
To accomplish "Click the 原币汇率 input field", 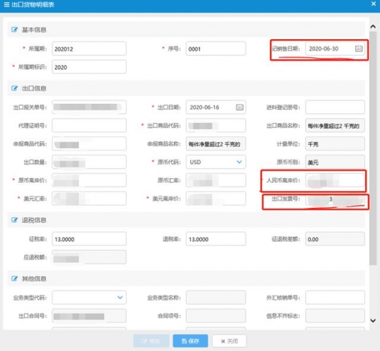I will (216, 180).
